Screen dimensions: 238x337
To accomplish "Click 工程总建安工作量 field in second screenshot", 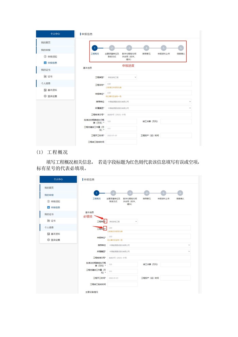I will point(122,271).
